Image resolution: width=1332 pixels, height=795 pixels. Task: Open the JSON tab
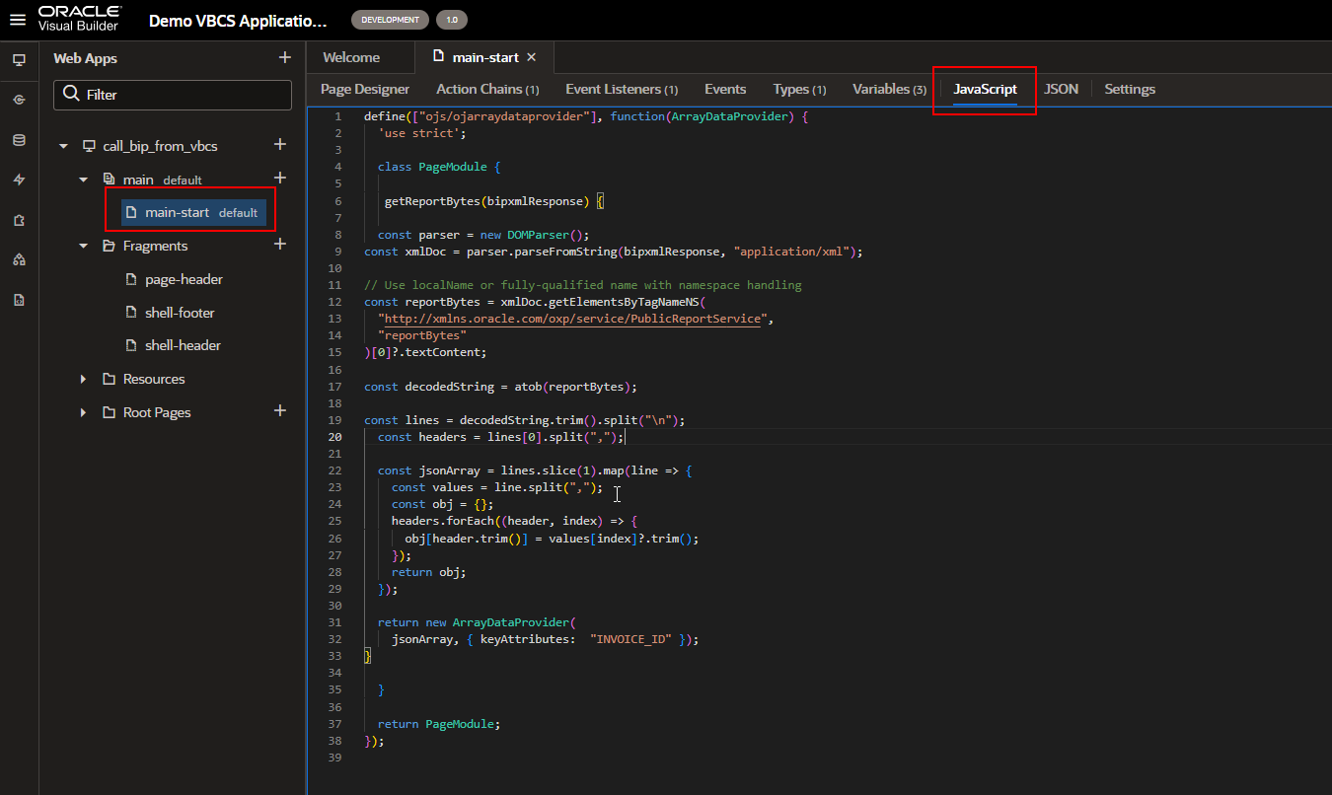tap(1061, 89)
